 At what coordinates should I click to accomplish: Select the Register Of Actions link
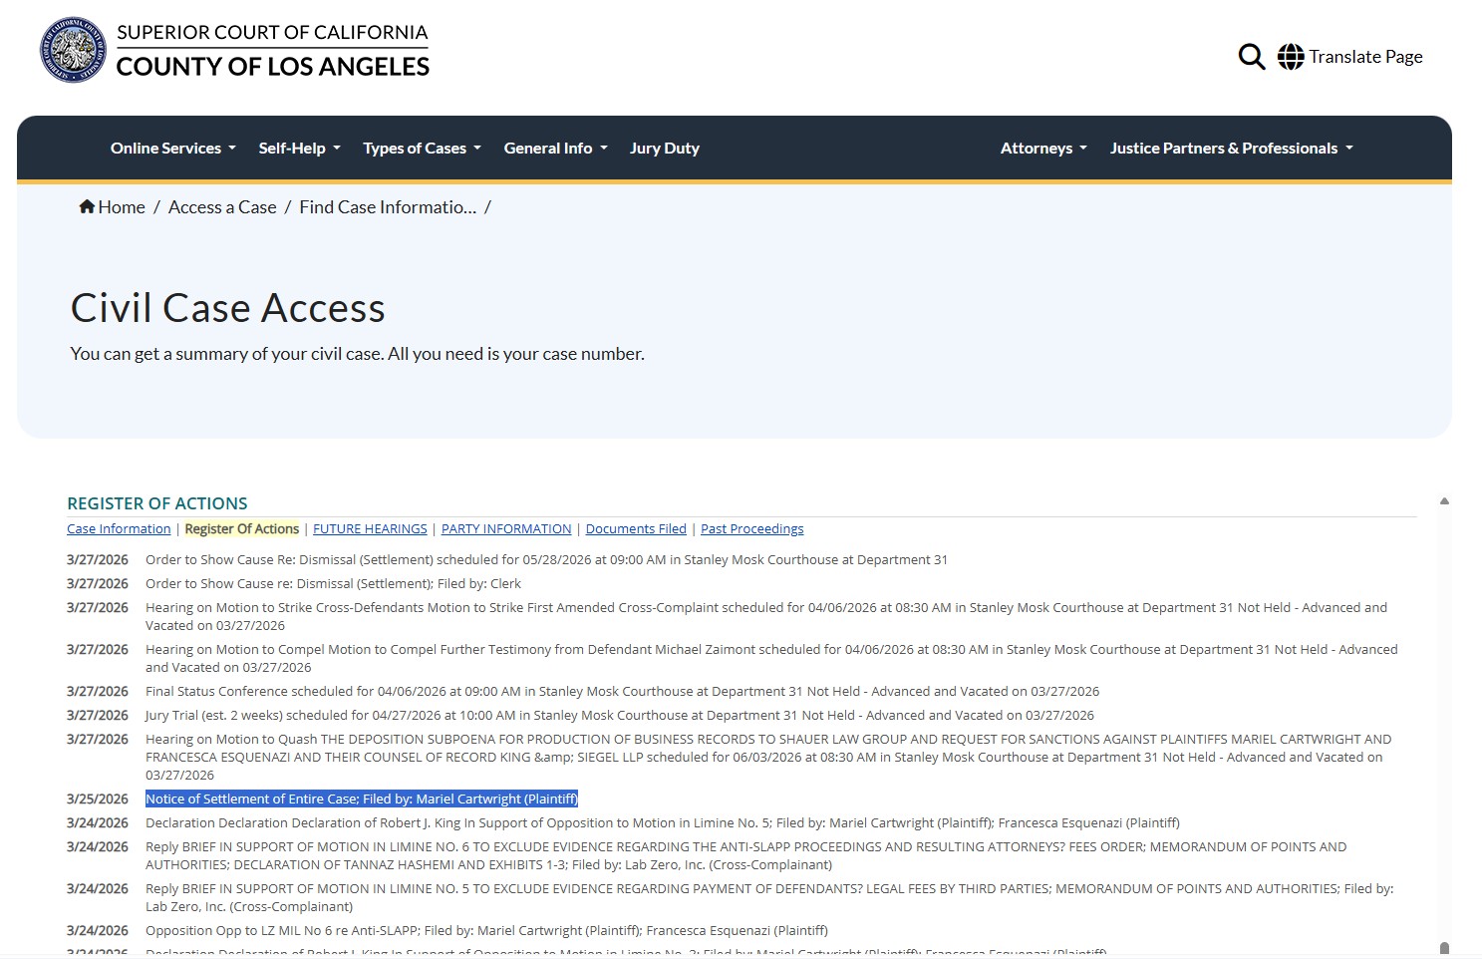coord(242,529)
